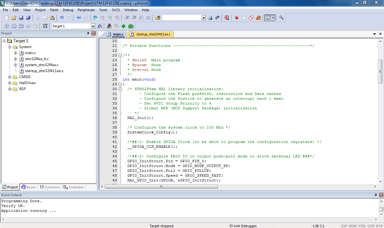Click the Paste clipboard icon

pos(53,18)
